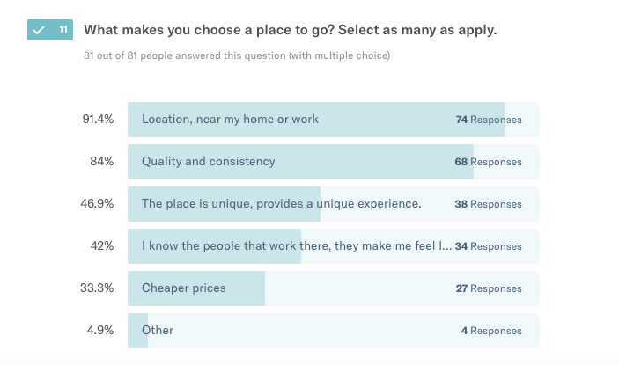Open the 68 Responses count
Screen dimensions: 619x365
coord(489,162)
